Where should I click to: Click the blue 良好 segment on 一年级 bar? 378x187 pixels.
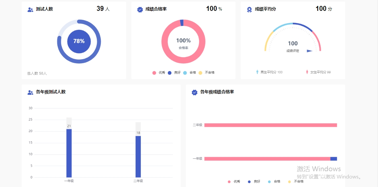[334, 159]
